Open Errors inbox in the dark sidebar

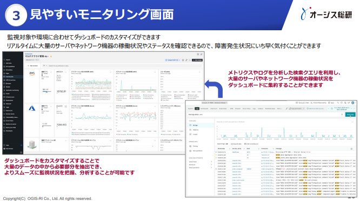tap(10, 120)
